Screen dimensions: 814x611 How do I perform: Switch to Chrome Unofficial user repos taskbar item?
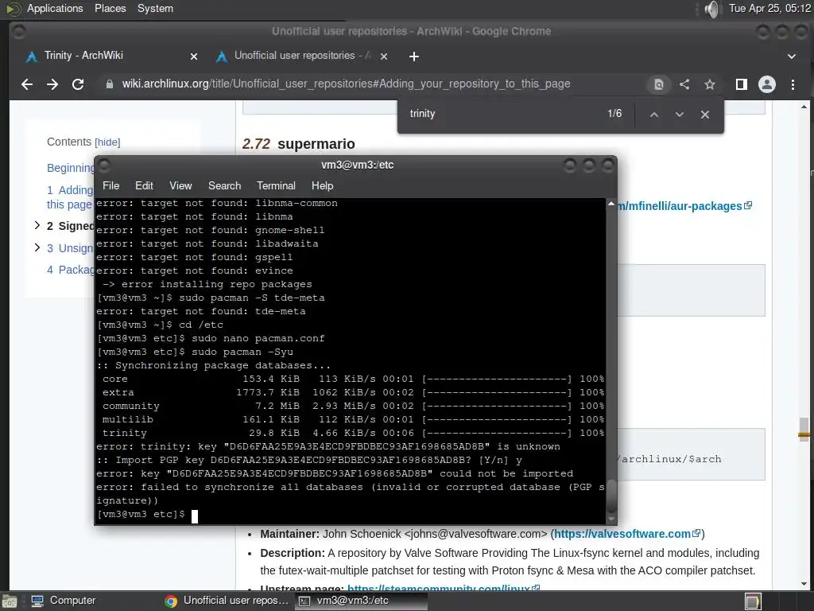227,601
